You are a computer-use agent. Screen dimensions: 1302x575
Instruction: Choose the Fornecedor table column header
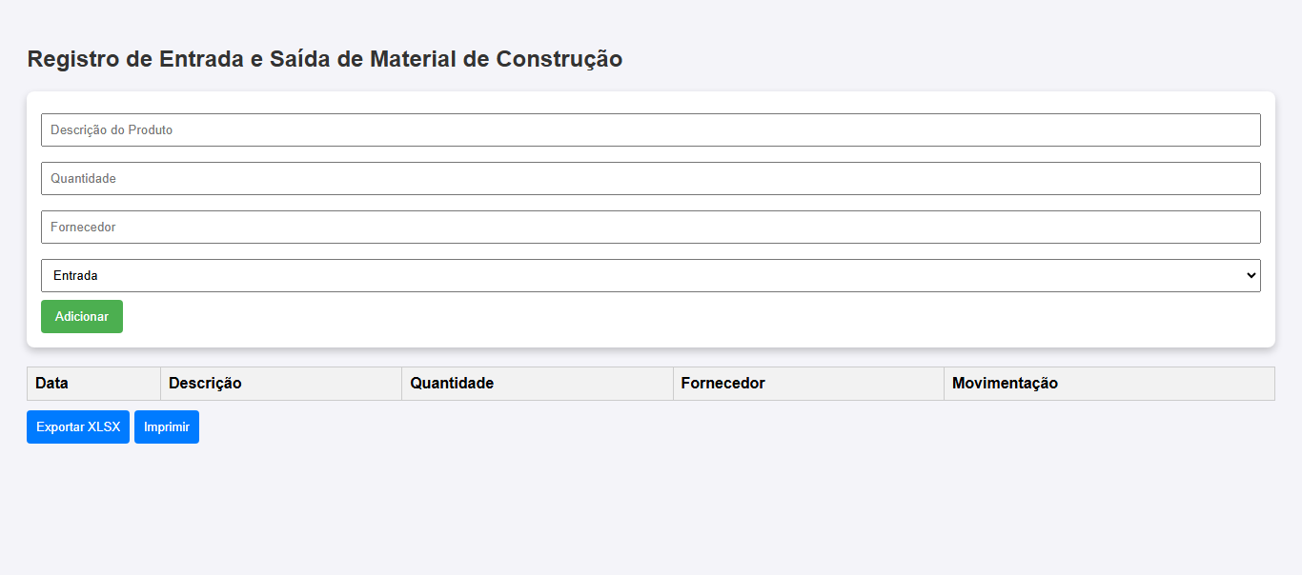722,384
